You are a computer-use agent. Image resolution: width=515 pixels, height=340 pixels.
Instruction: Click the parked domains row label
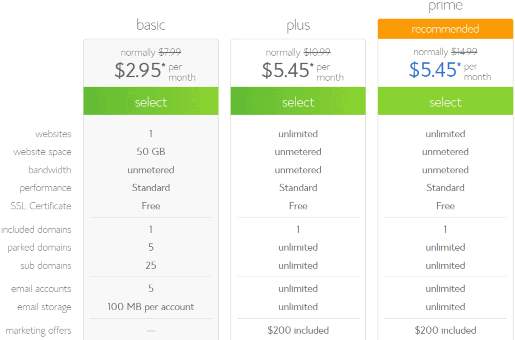[x=39, y=248]
